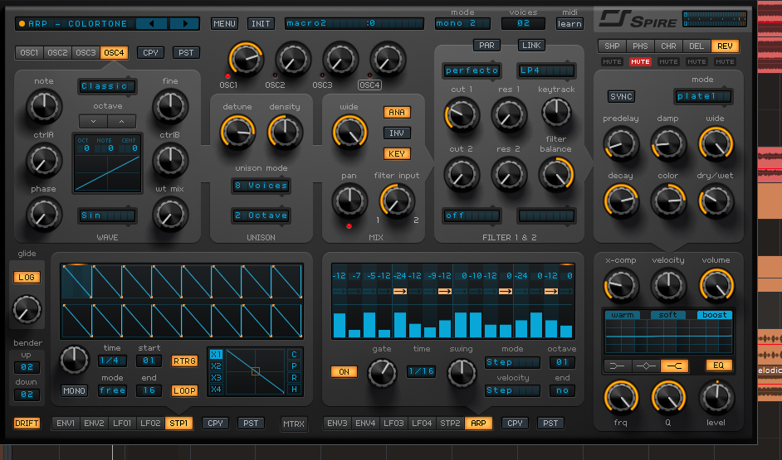Lower oscillator octave with down chevron
The image size is (782, 460).
tap(93, 121)
